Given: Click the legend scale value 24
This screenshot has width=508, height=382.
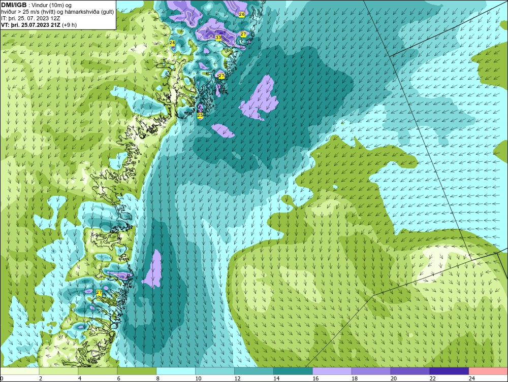Looking at the screenshot, I should [472, 378].
